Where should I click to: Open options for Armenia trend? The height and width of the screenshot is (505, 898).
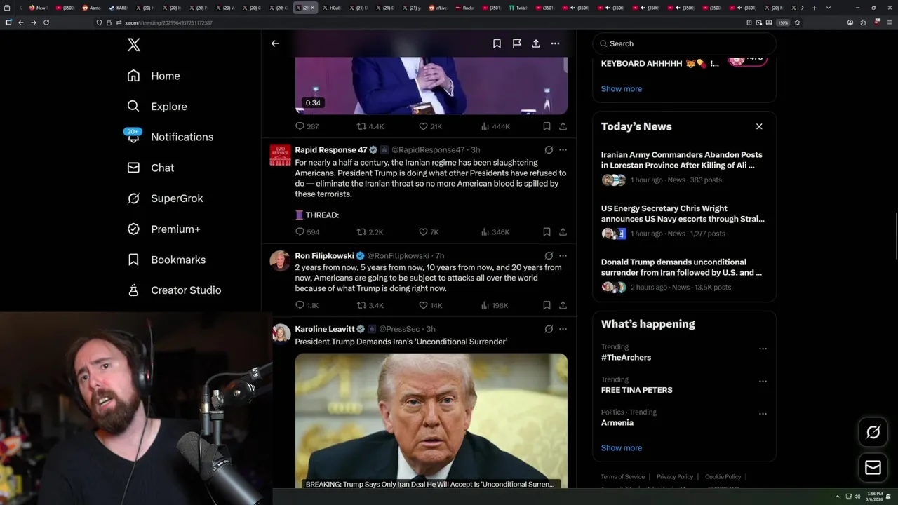(763, 414)
